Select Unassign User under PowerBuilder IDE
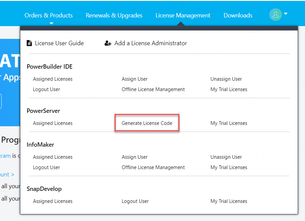This screenshot has height=221, width=305. click(226, 79)
